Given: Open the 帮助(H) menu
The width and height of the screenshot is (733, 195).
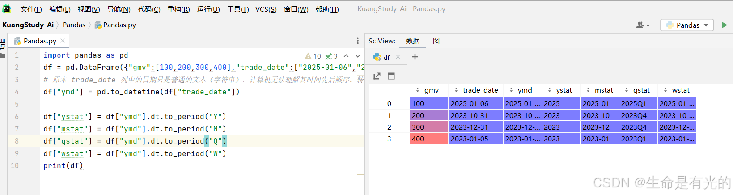Looking at the screenshot, I should click(327, 9).
